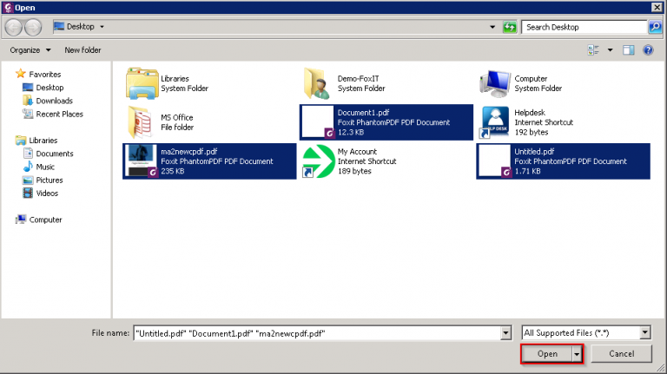The image size is (667, 374).
Task: Click the Back navigation arrow
Action: pos(15,27)
